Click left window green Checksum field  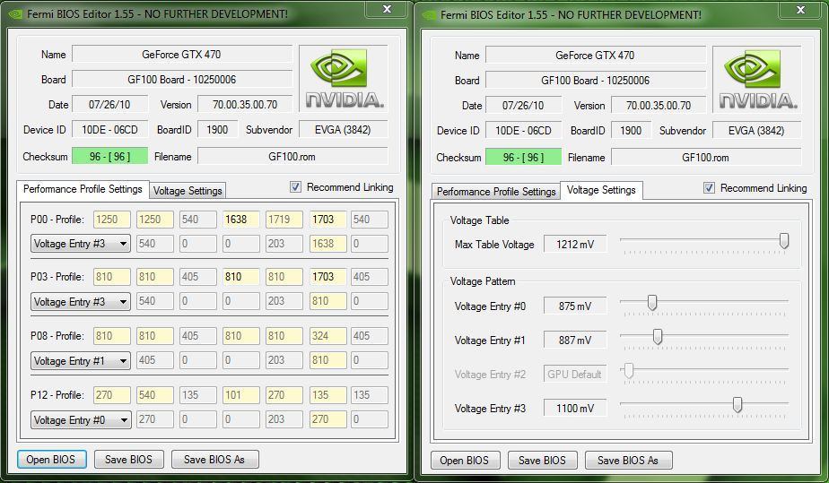pyautogui.click(x=110, y=156)
